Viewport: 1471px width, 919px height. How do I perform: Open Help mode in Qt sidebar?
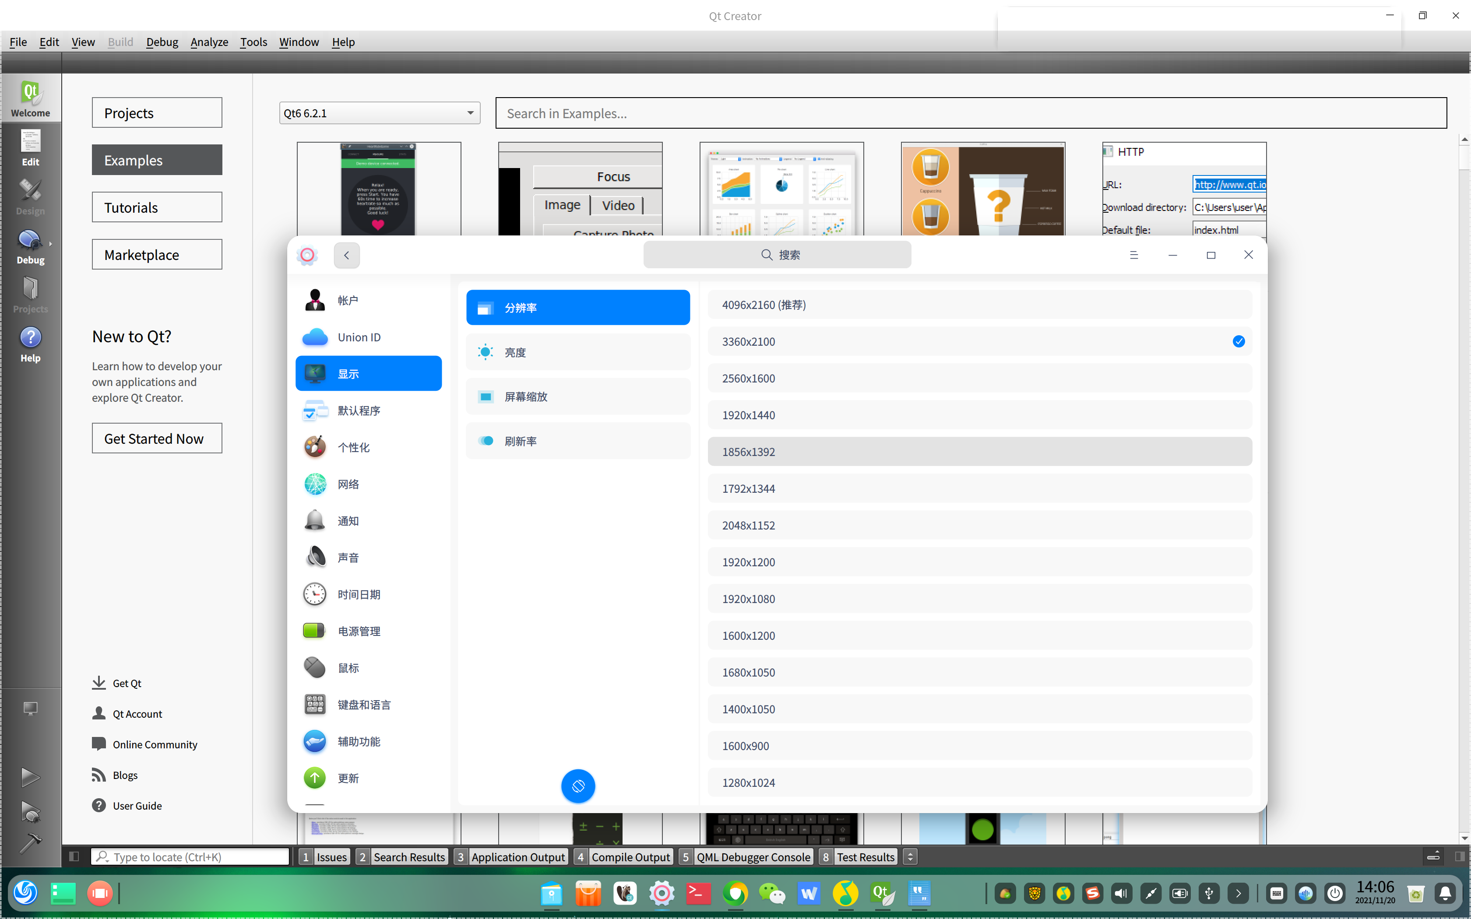tap(30, 344)
